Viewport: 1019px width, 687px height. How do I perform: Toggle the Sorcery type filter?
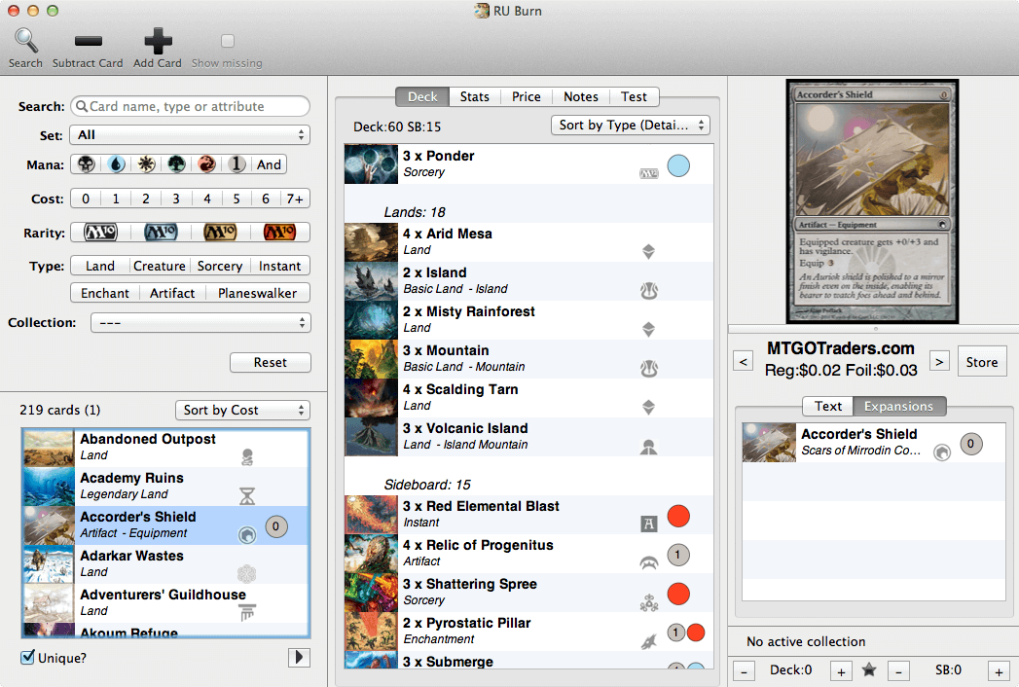(220, 266)
